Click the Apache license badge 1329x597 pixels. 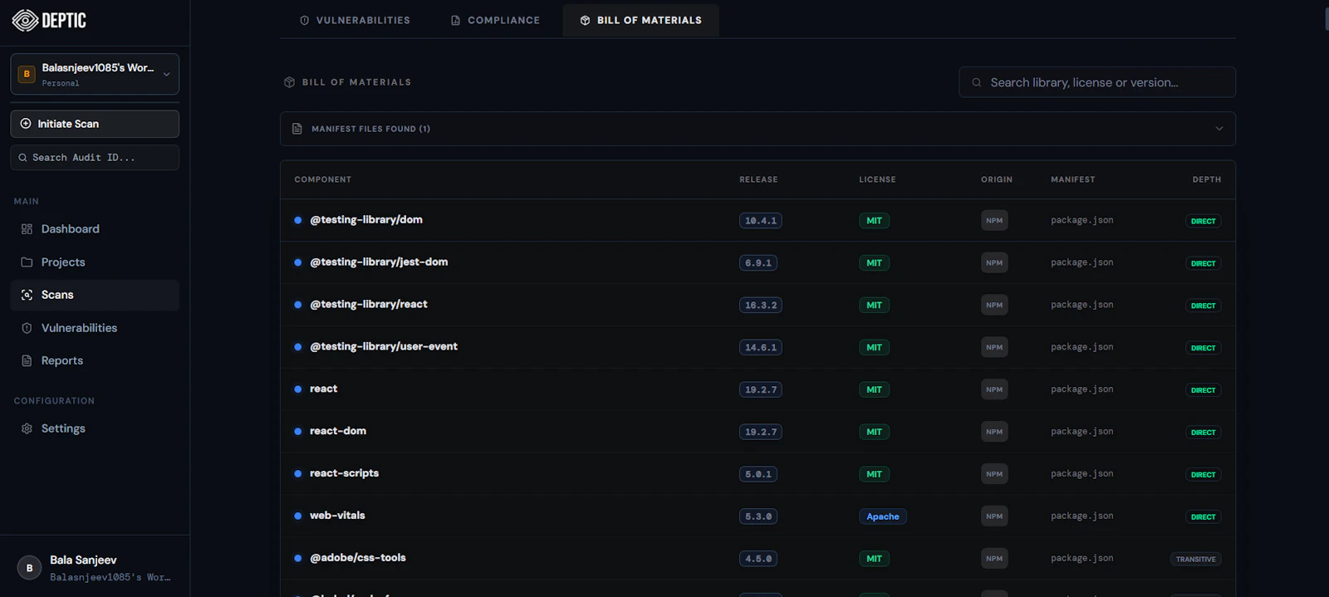[x=883, y=516]
